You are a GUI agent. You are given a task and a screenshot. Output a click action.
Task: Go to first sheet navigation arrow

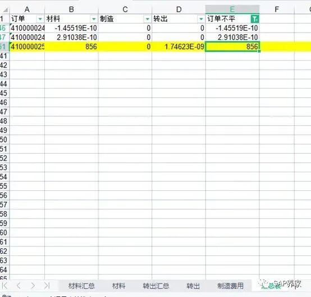tap(4, 286)
